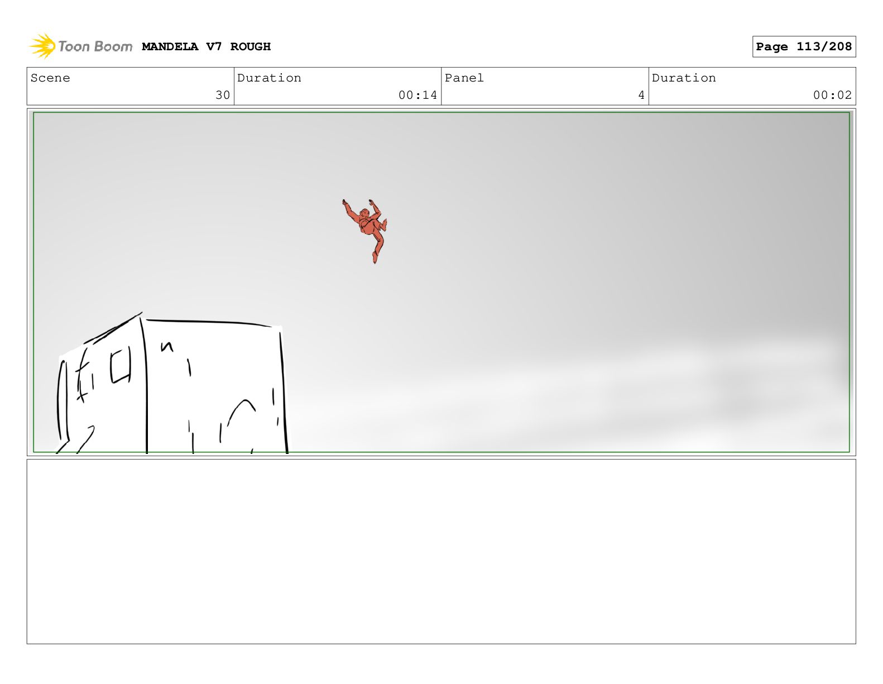Viewport: 883px width, 684px height.
Task: Click the Scene label cell
Action: tap(131, 87)
